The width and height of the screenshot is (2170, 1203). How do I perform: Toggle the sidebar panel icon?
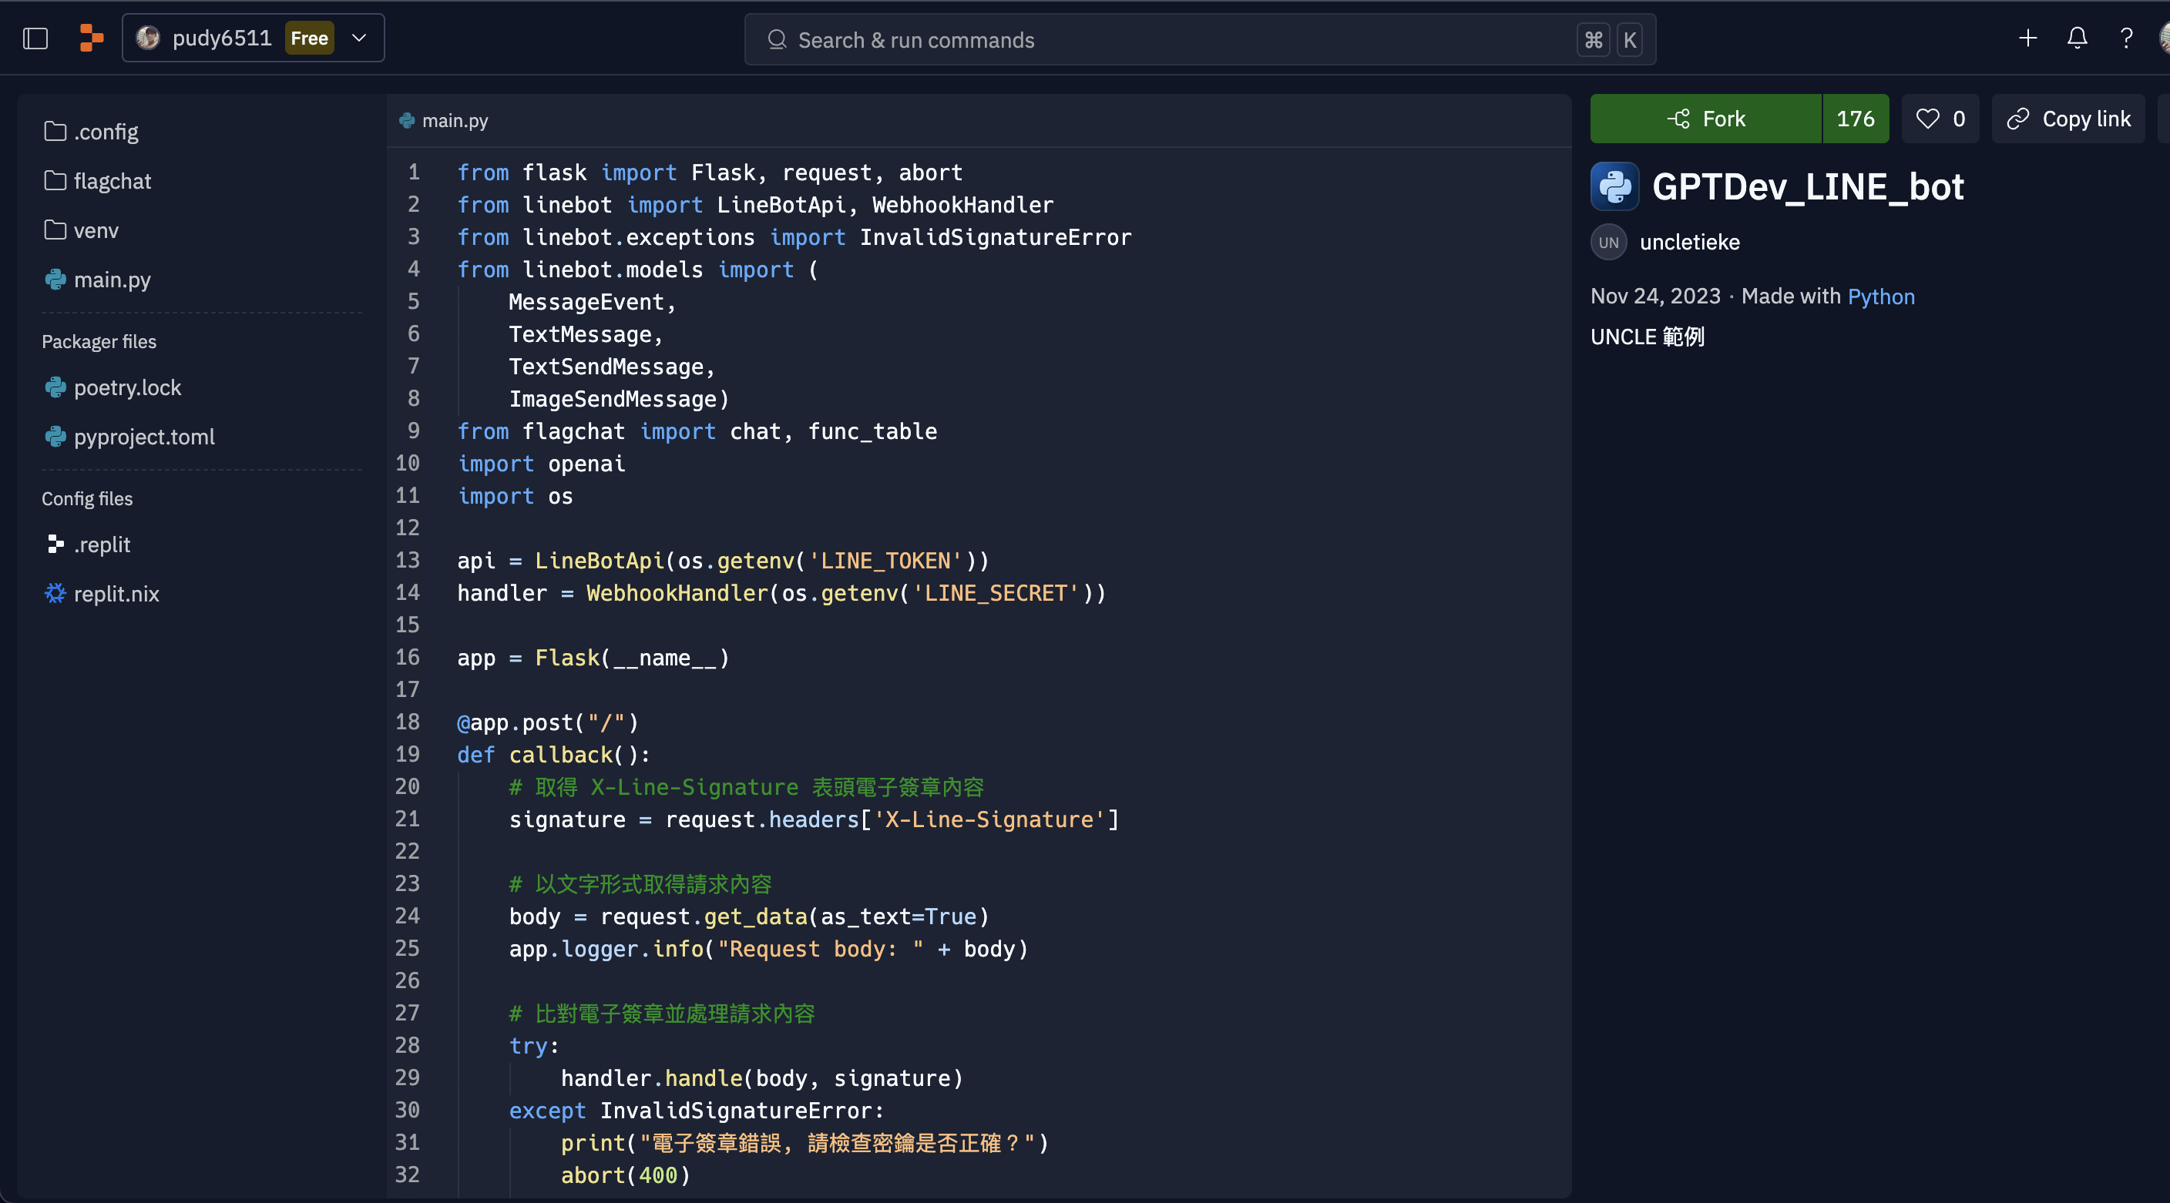35,39
